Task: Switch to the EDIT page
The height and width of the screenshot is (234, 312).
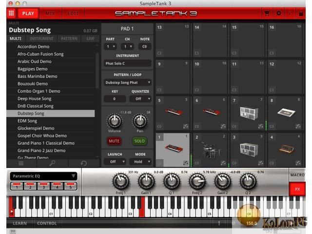Action: [x=73, y=13]
